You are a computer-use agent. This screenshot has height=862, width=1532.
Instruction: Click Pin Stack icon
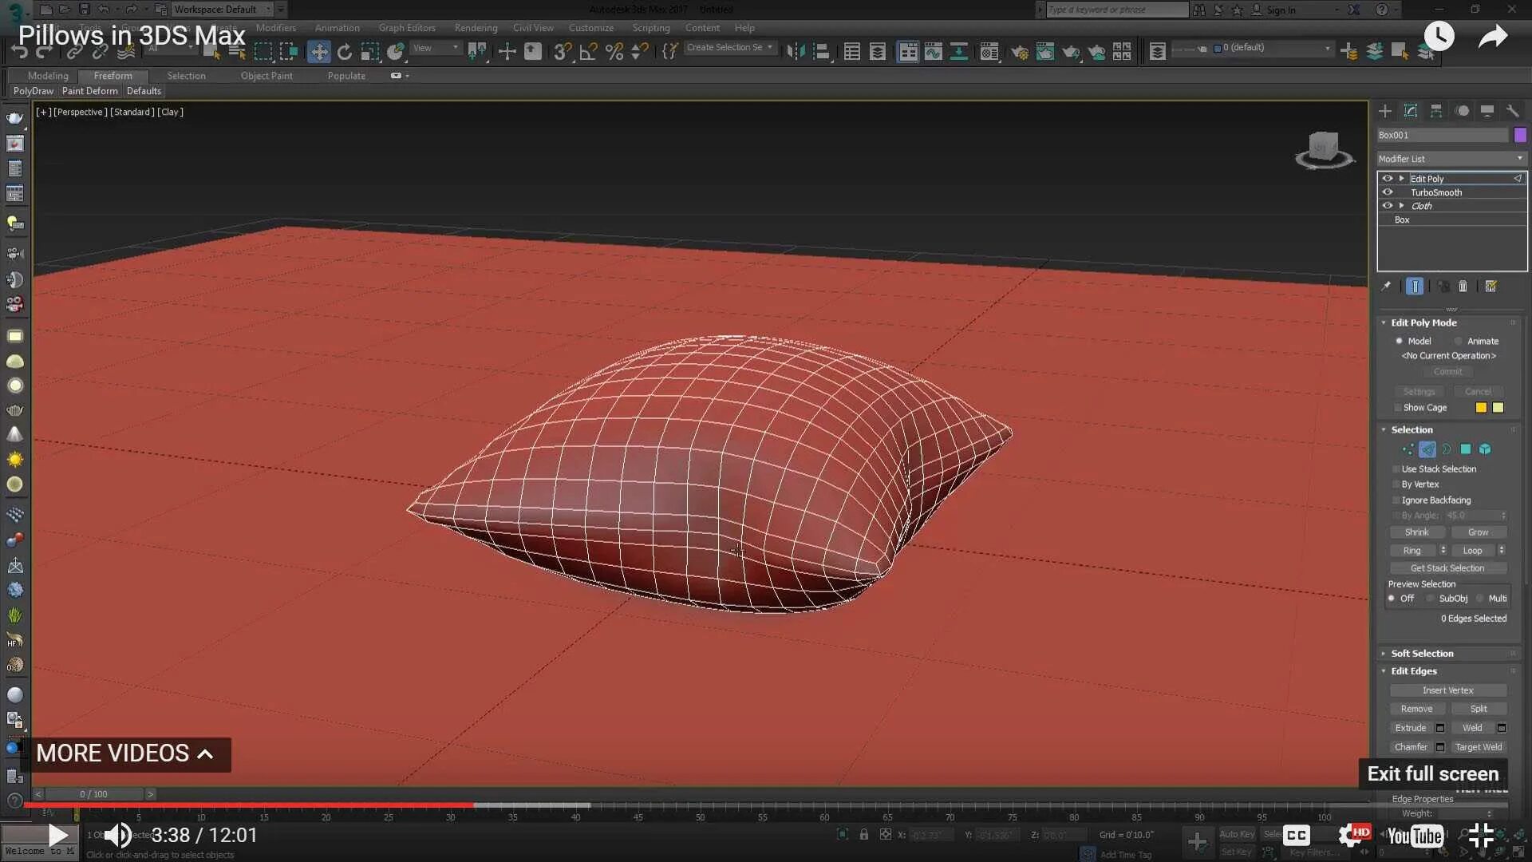click(x=1386, y=287)
